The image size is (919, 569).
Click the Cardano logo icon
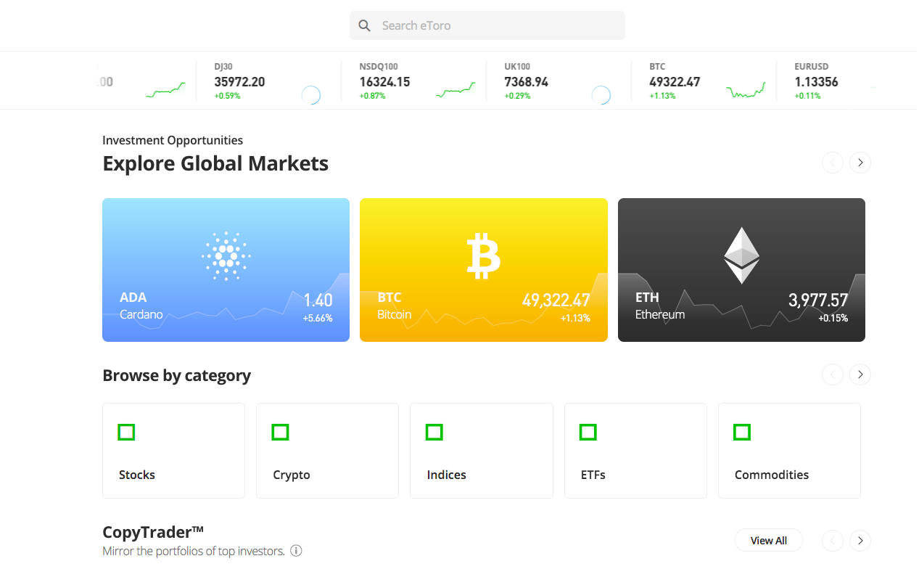point(226,256)
